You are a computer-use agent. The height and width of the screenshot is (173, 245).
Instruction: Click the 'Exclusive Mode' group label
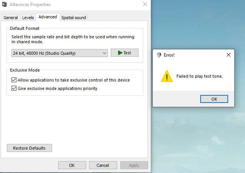pyautogui.click(x=25, y=70)
